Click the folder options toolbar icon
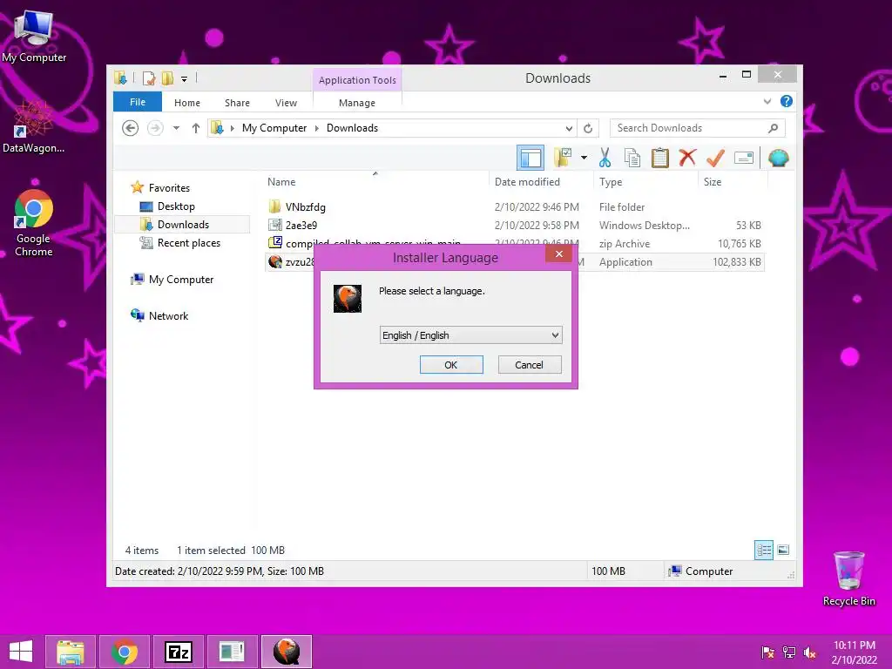Image resolution: width=892 pixels, height=669 pixels. click(x=564, y=158)
